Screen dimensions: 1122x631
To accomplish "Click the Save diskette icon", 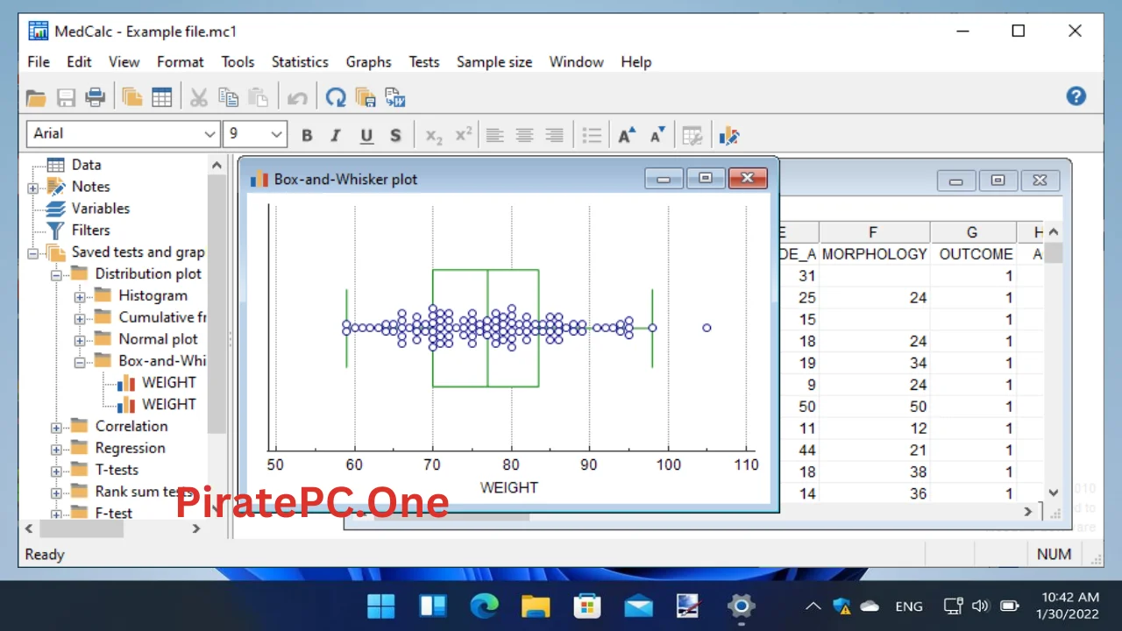I will [66, 97].
